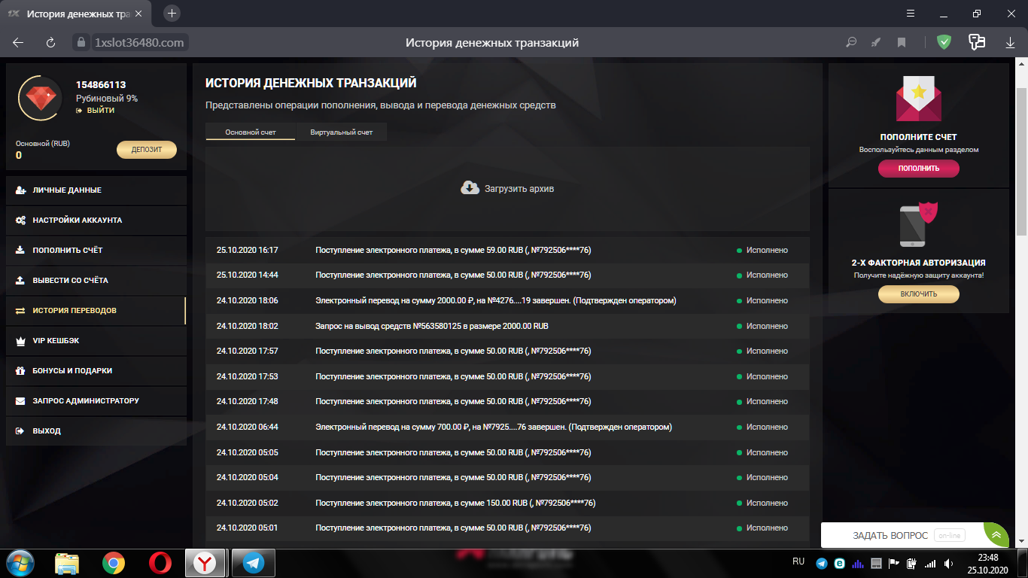Click the blue bars tray icon
This screenshot has height=578, width=1028.
coord(858,563)
